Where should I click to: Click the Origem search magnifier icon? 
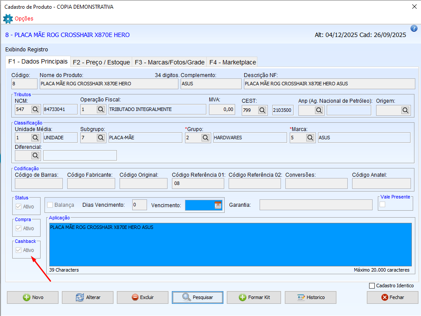(405, 110)
